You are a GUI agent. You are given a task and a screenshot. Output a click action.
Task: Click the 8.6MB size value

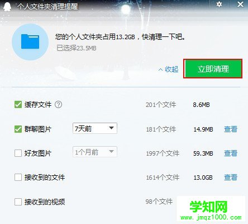(201, 105)
